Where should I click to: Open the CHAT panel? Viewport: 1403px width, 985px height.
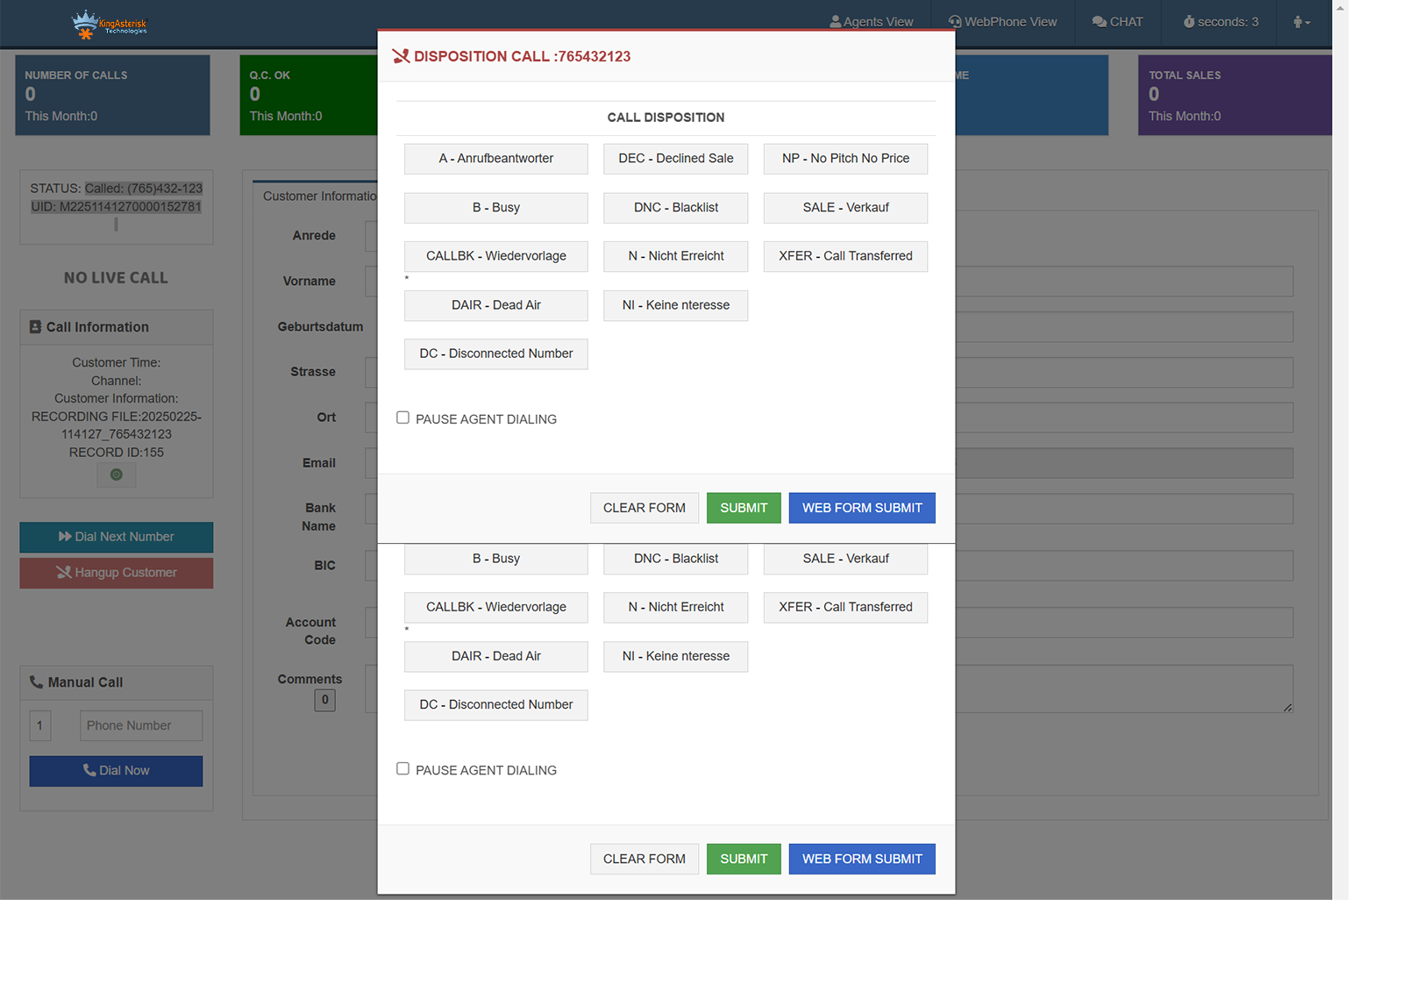click(1117, 22)
